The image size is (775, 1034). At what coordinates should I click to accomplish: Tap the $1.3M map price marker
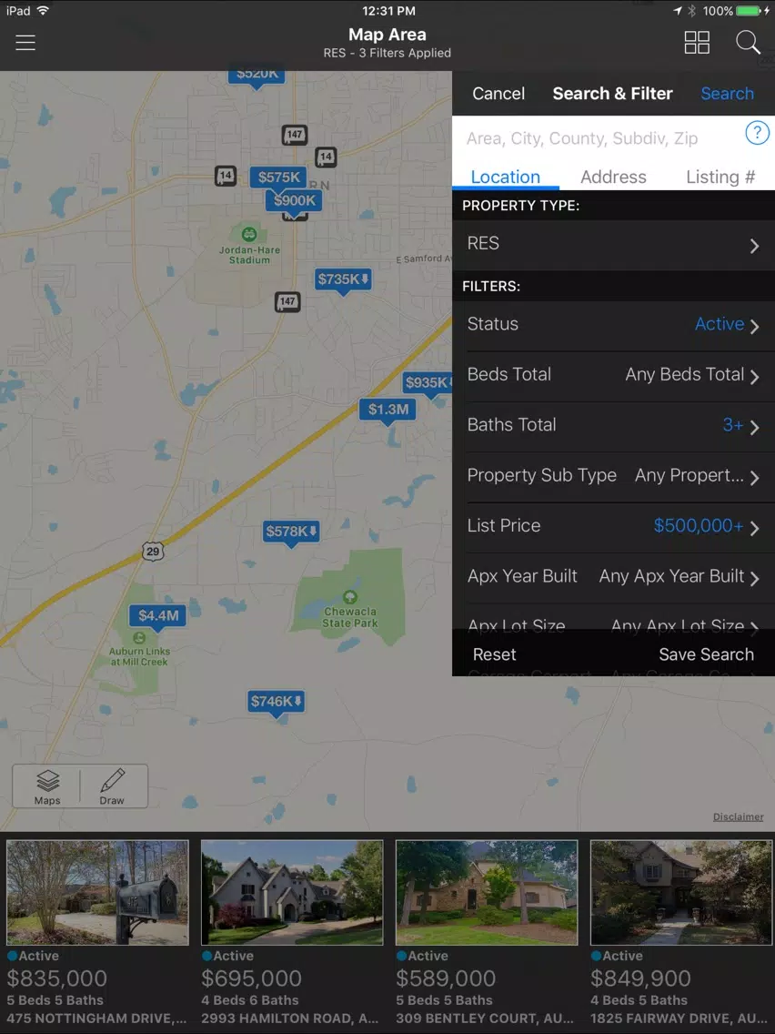387,411
